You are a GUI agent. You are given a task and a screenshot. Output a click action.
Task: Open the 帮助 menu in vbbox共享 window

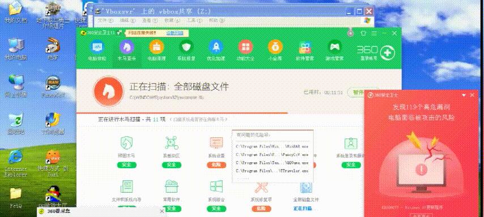click(x=216, y=20)
